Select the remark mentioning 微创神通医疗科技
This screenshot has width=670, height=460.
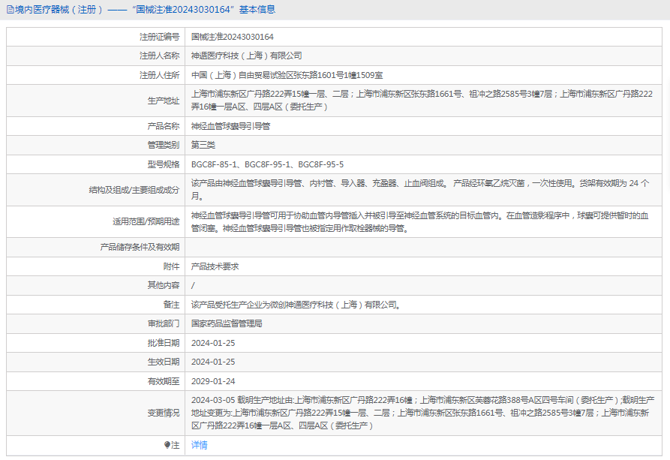tap(296, 305)
